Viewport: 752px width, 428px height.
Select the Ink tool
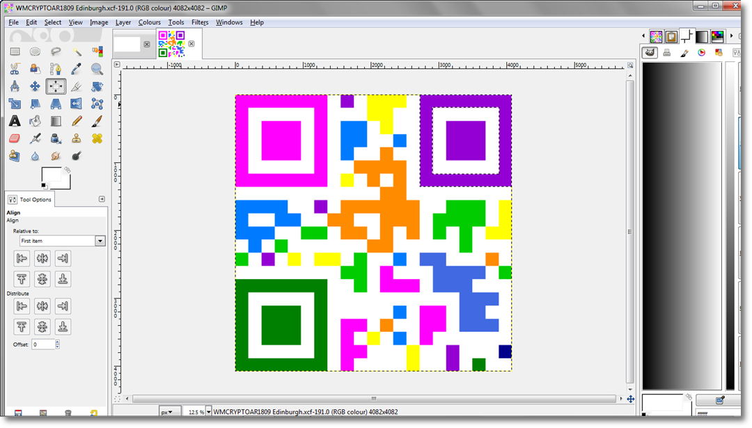tap(56, 138)
